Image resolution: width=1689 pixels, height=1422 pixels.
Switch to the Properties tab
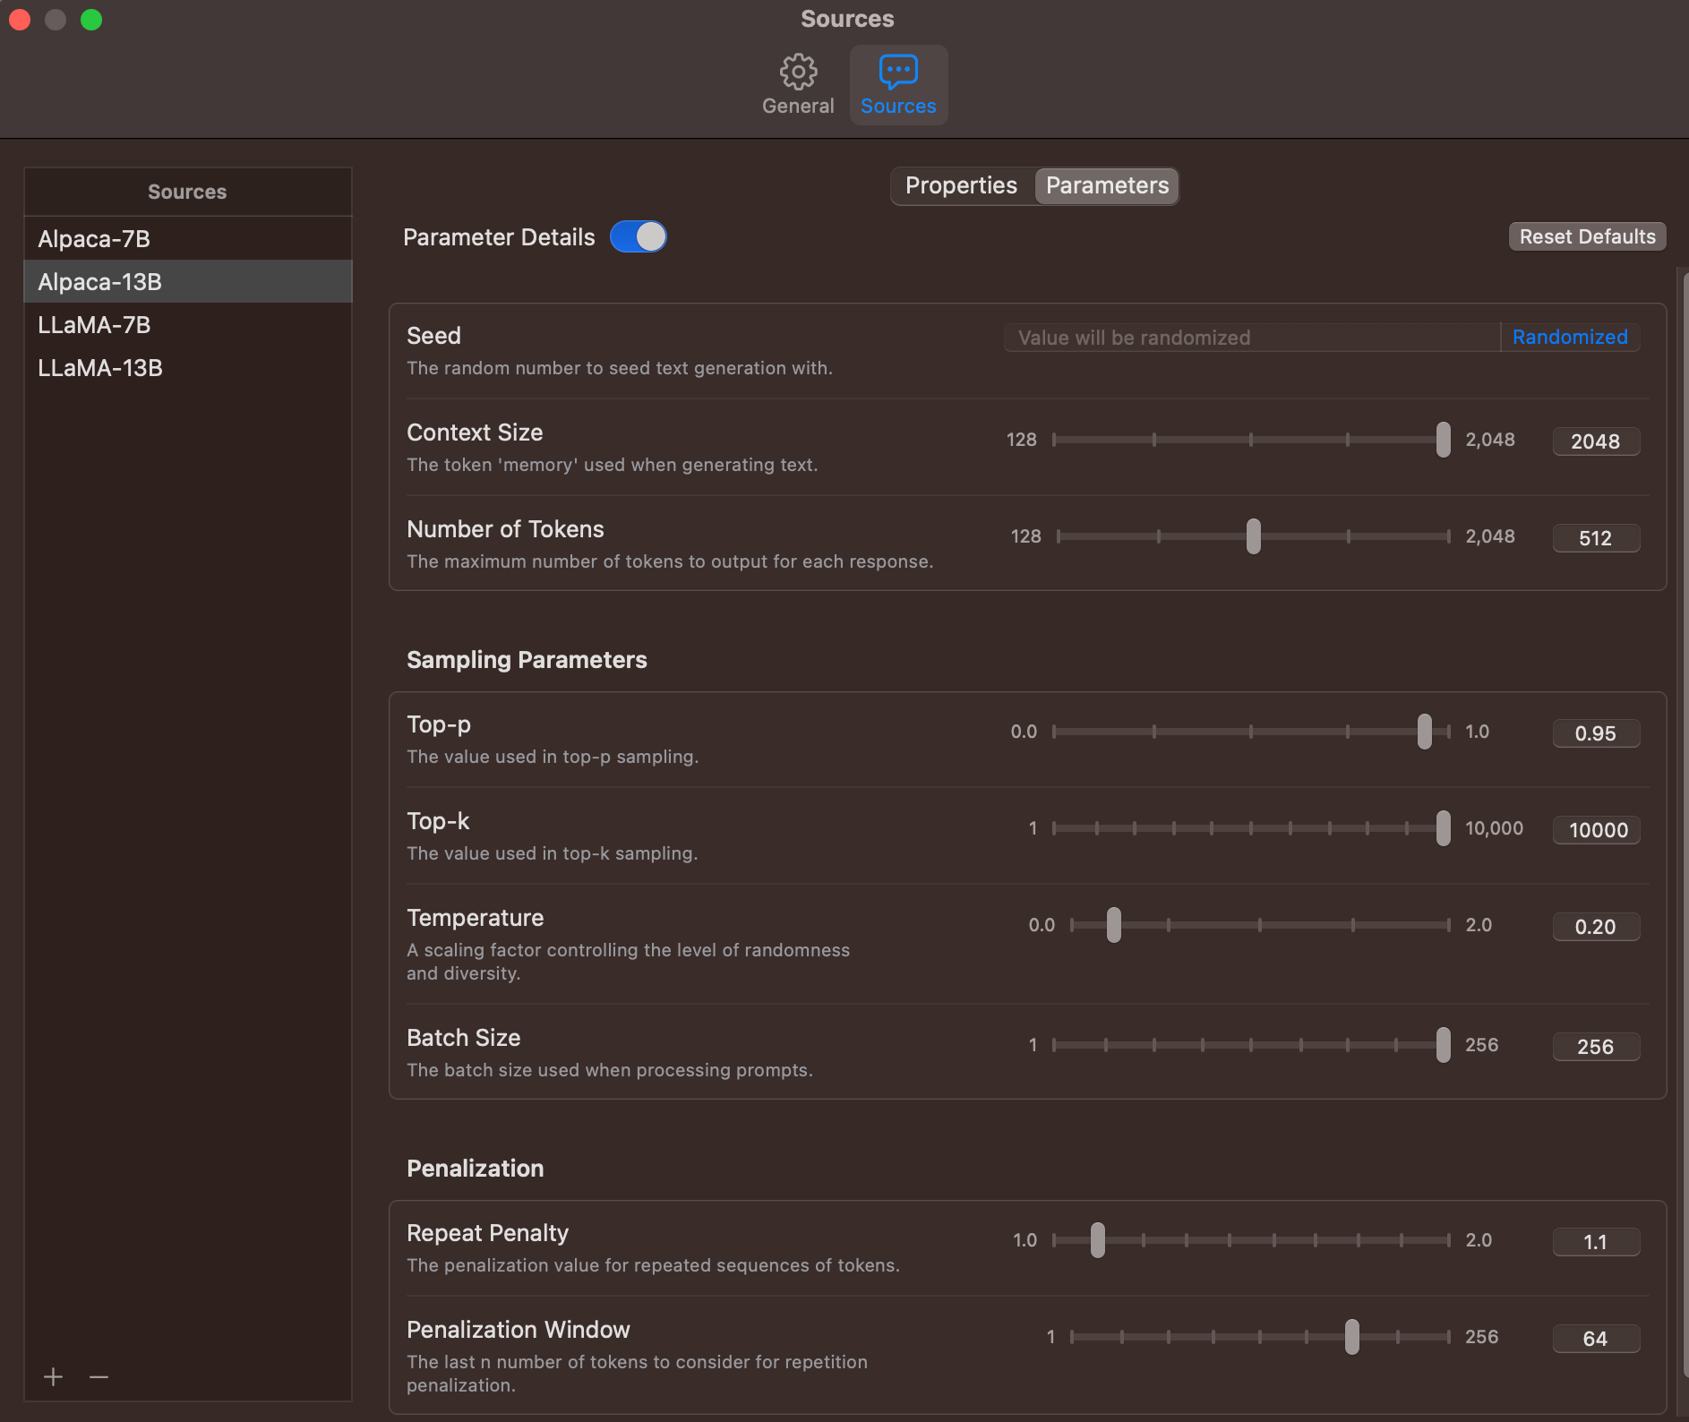click(x=962, y=186)
